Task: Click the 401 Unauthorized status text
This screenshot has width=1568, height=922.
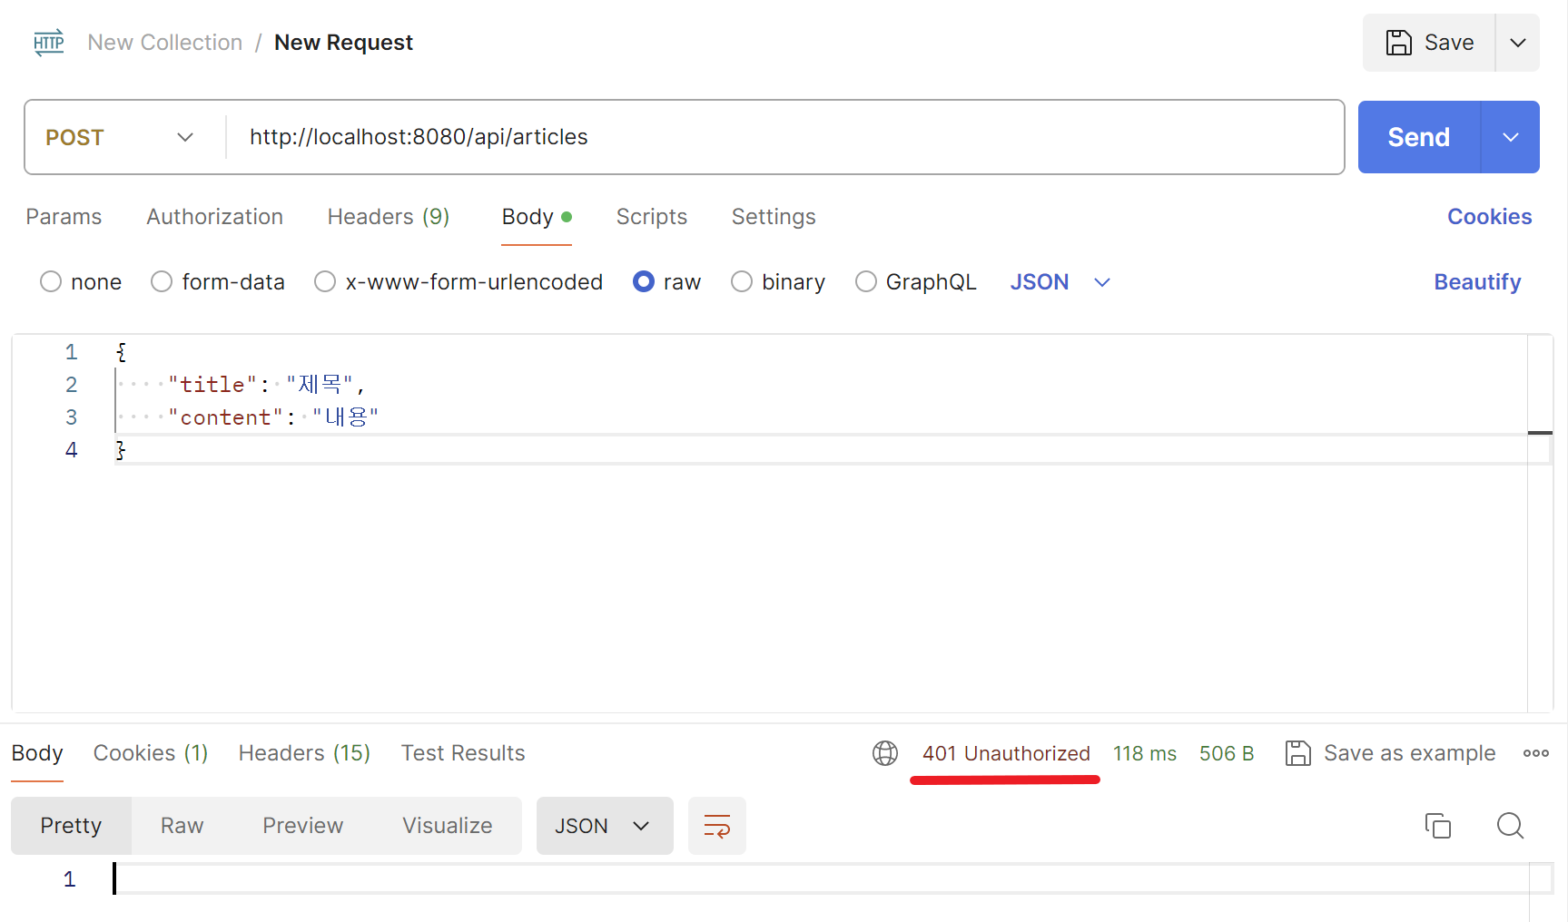Action: pos(1006,753)
